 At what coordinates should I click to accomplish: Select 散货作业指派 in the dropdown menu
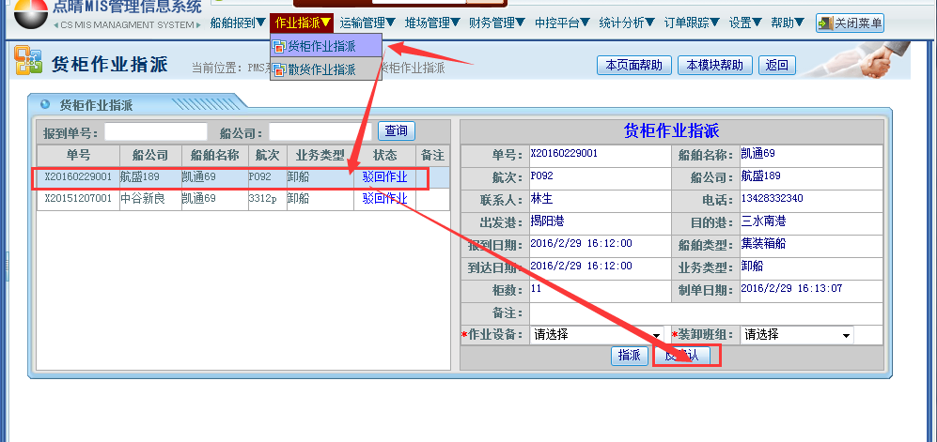(x=320, y=69)
